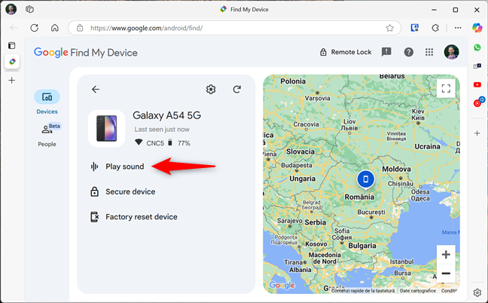
Task: Open Google apps grid
Action: coord(429,52)
